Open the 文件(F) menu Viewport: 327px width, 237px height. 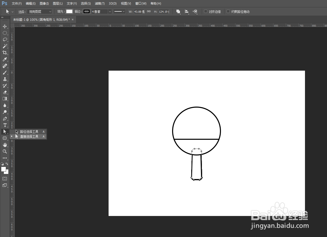pyautogui.click(x=17, y=4)
